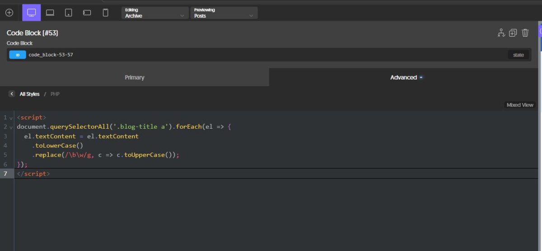Go back to All Styles
The width and height of the screenshot is (542, 251).
click(x=29, y=94)
